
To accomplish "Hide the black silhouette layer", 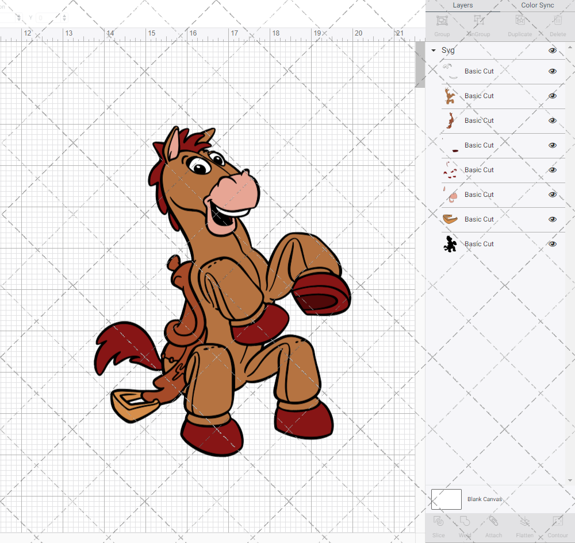I will pos(552,244).
